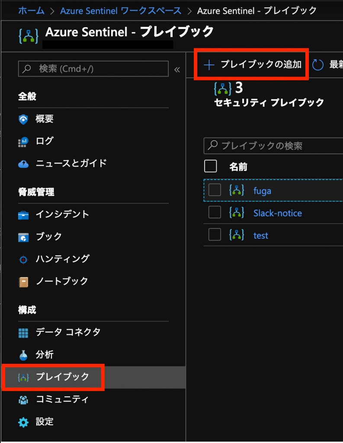
Task: Click the 設定 gear icon
Action: click(23, 422)
